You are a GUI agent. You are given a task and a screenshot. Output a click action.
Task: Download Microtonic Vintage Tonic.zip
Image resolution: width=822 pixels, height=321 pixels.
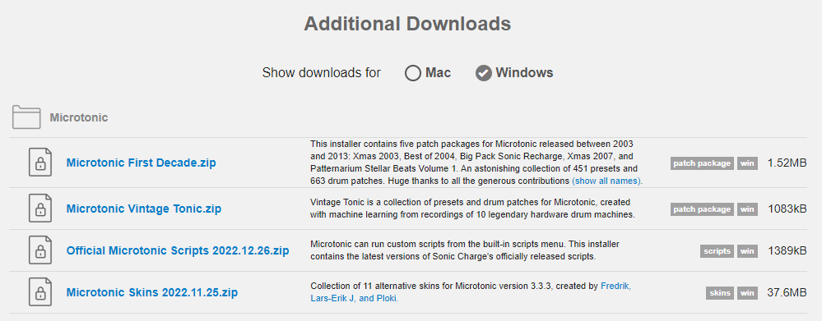click(144, 209)
